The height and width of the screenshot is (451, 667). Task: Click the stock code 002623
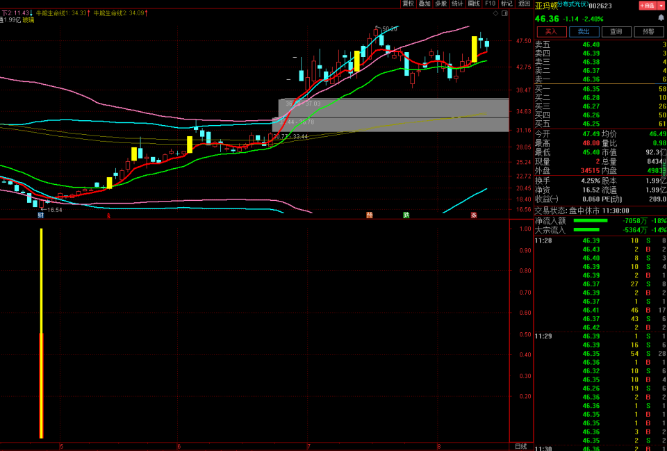[600, 6]
